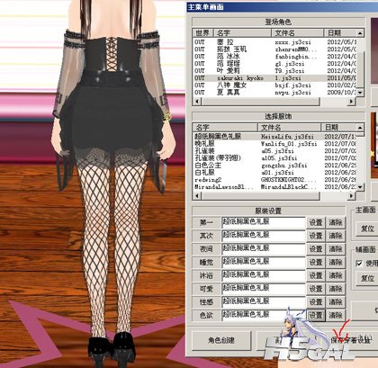Select character row '八神 魔女'
Image resolution: width=378 pixels, height=368 pixels.
tap(274, 85)
